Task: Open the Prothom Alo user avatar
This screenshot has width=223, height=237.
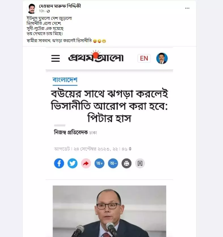Action: tap(162, 58)
